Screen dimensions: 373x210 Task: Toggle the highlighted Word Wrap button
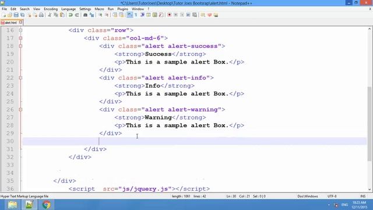click(129, 15)
